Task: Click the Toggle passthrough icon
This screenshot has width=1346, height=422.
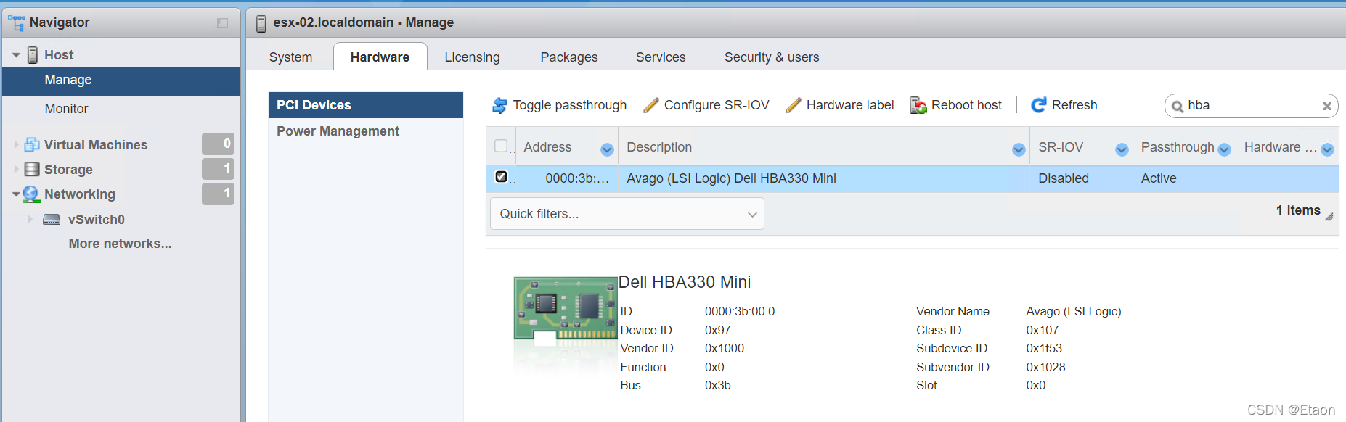Action: pos(499,105)
